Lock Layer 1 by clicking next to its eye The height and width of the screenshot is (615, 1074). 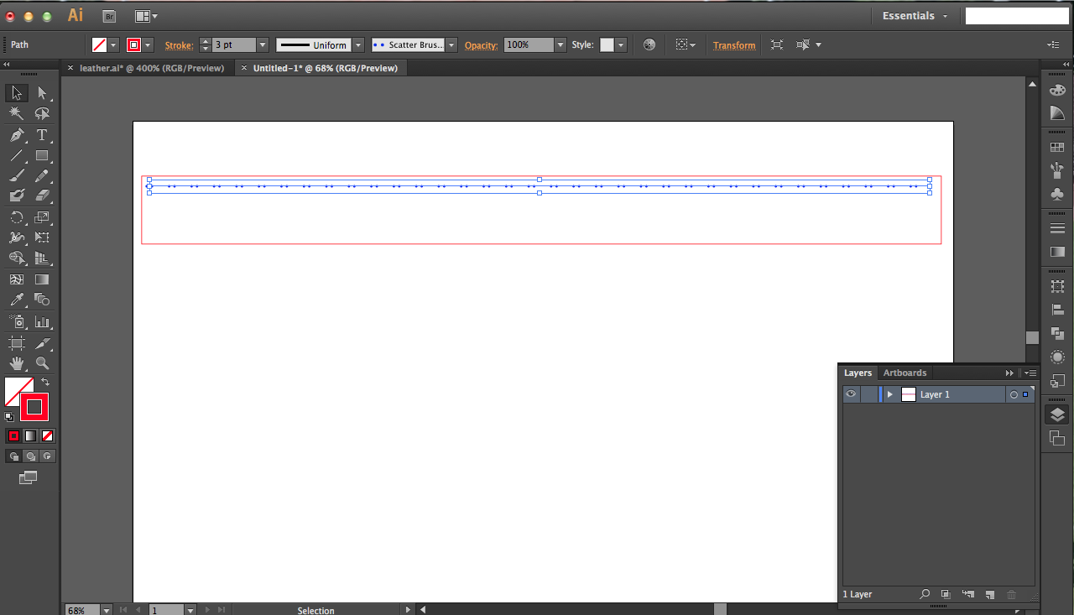869,393
